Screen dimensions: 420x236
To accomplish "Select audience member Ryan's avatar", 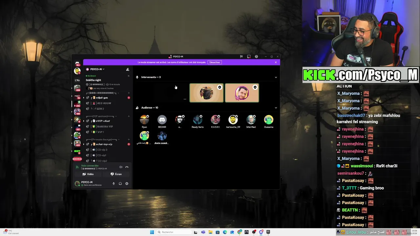I will [144, 120].
